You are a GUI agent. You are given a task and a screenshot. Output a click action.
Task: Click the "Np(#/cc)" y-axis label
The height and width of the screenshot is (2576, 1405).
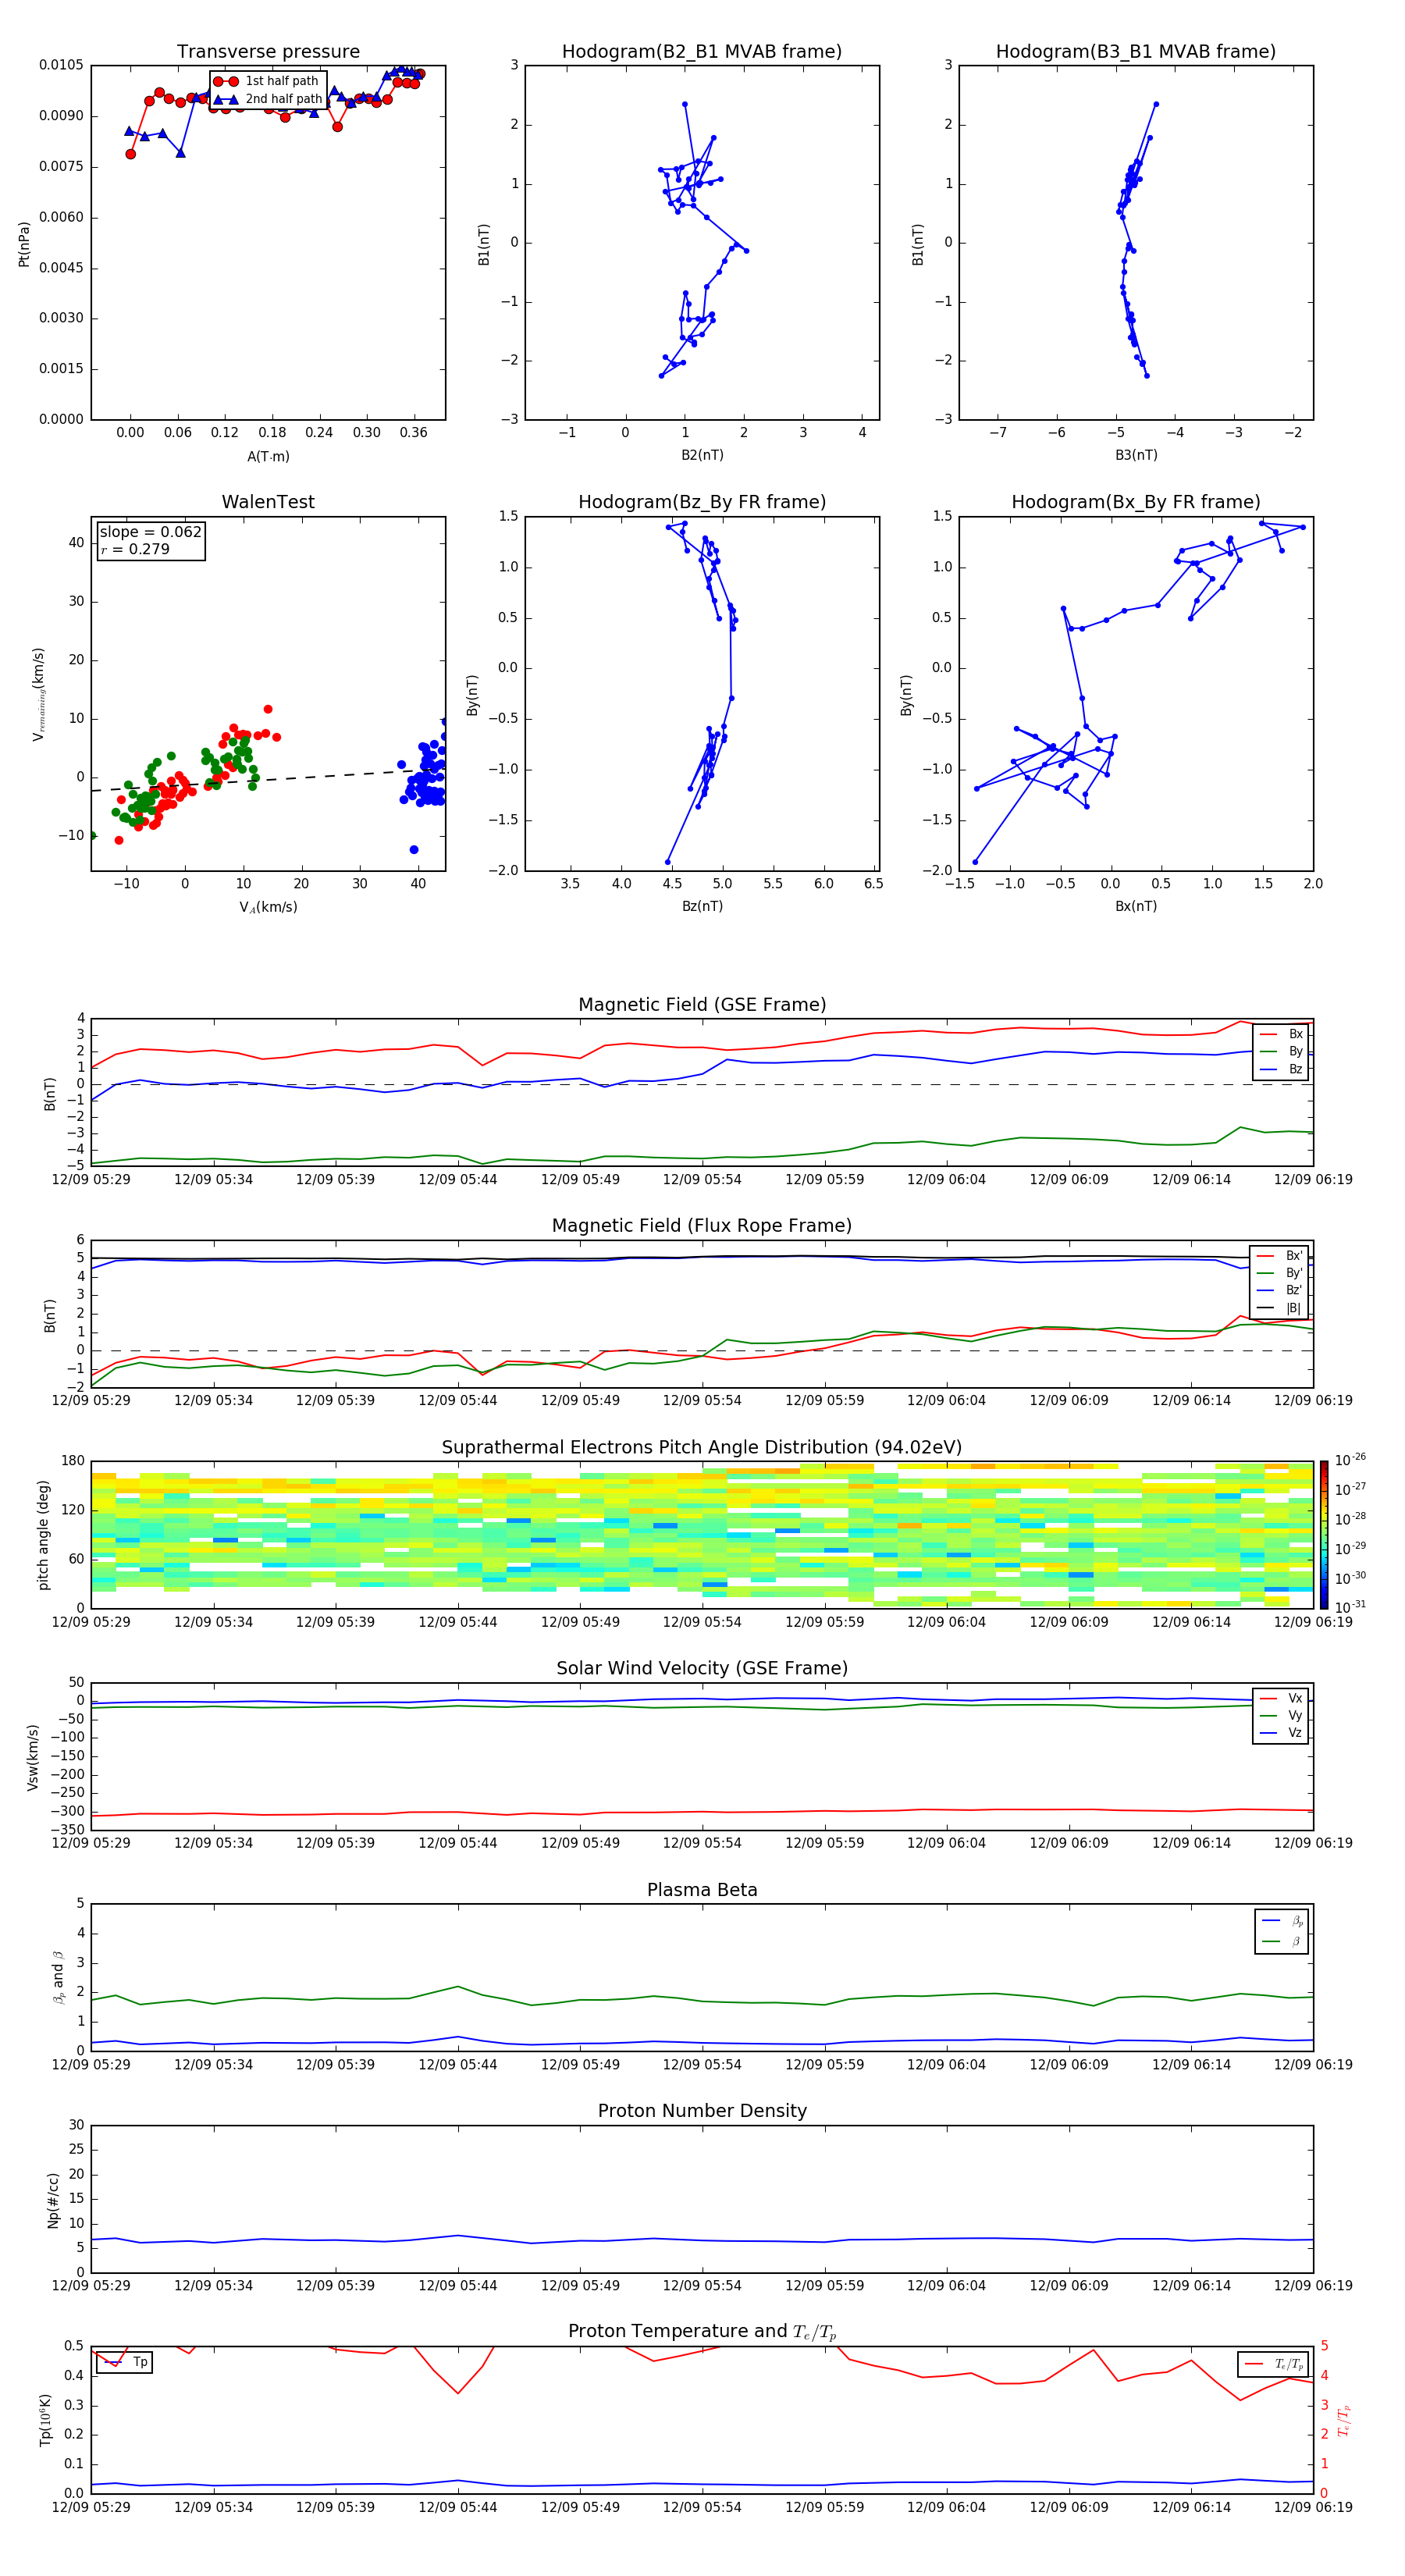53,2199
